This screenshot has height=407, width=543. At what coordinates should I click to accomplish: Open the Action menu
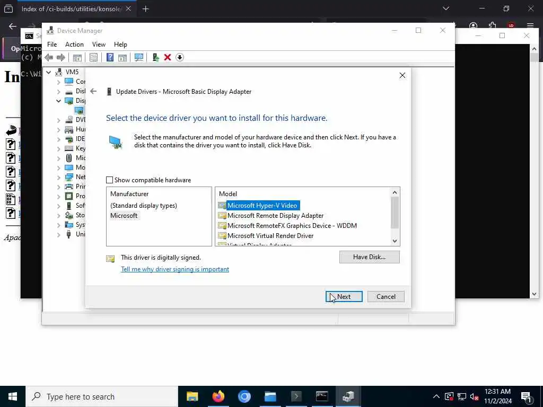point(74,45)
